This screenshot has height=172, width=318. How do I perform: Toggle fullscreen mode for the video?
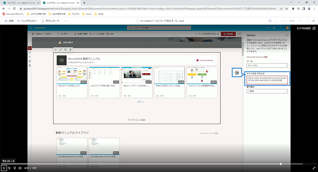[x=314, y=168]
